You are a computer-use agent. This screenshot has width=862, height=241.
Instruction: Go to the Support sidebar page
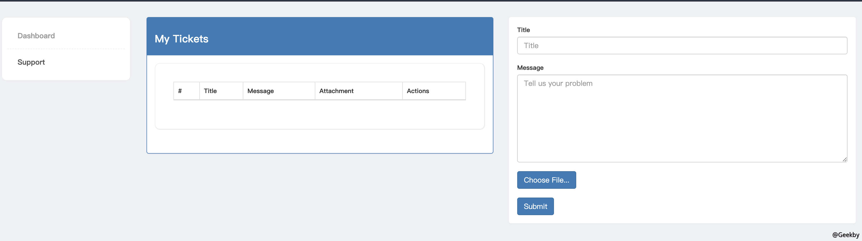[x=31, y=62]
